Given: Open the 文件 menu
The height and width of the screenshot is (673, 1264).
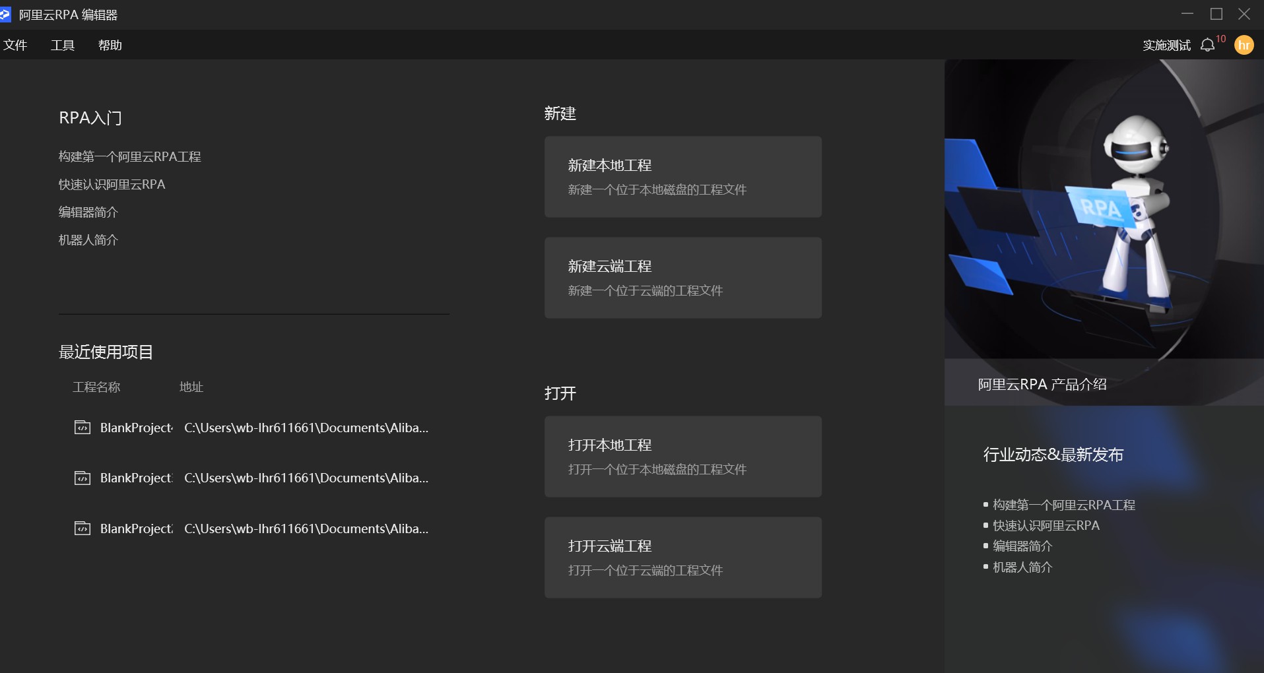Looking at the screenshot, I should 15,45.
